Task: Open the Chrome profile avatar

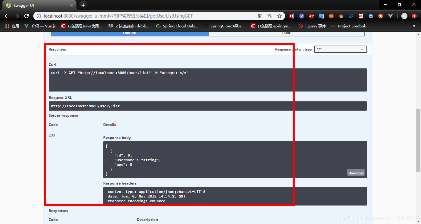Action: pos(404,16)
